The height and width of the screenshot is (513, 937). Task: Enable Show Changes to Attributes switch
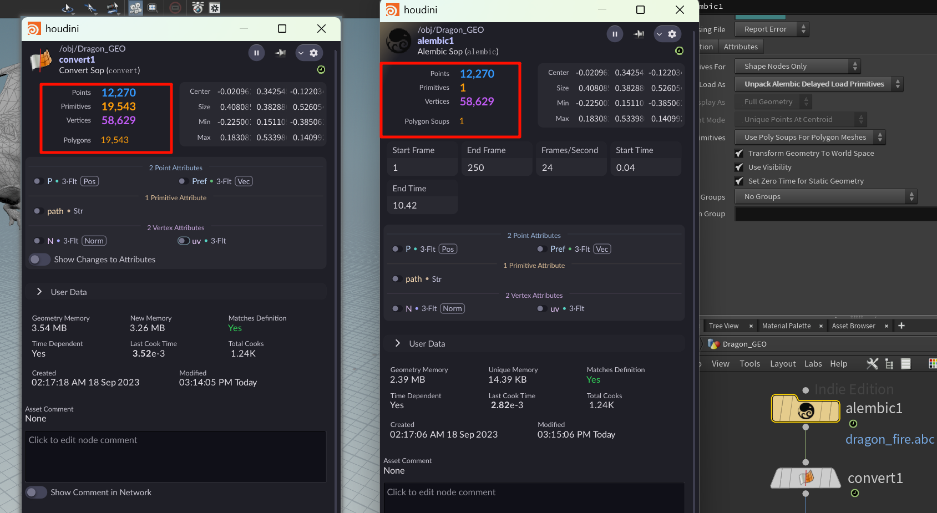tap(39, 260)
